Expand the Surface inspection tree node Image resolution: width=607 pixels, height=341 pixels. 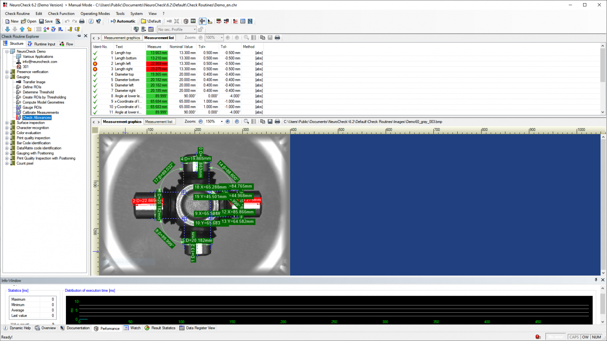point(7,123)
